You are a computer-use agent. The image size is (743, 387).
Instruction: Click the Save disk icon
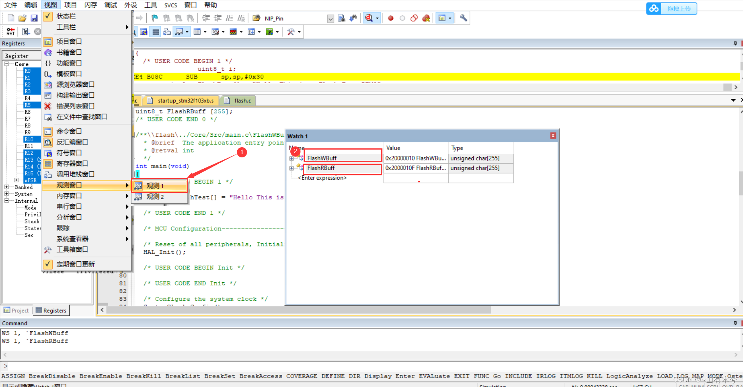34,18
